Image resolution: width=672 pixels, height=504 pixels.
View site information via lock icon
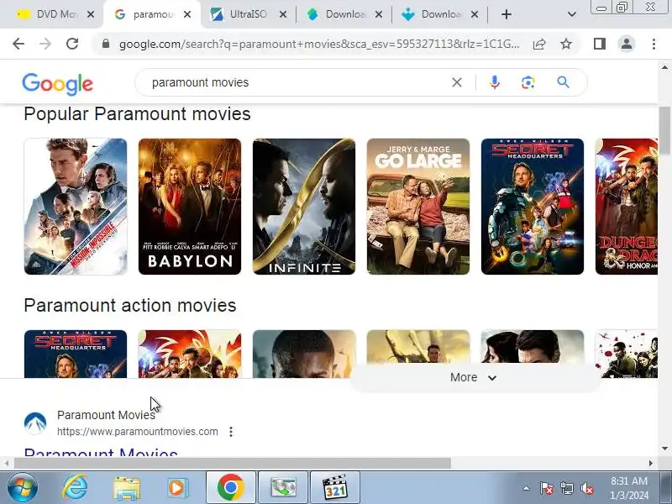click(106, 44)
